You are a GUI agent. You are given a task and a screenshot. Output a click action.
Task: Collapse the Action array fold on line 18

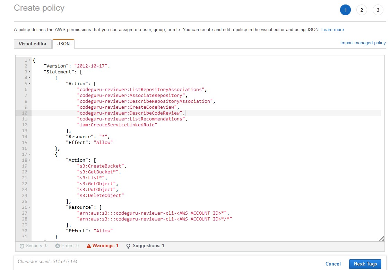pos(29,160)
